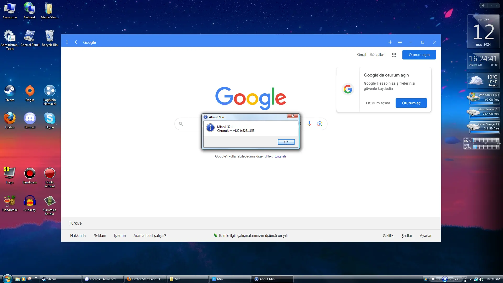Choose Oturum açma in the sign-in card
503x283 pixels.
click(378, 103)
